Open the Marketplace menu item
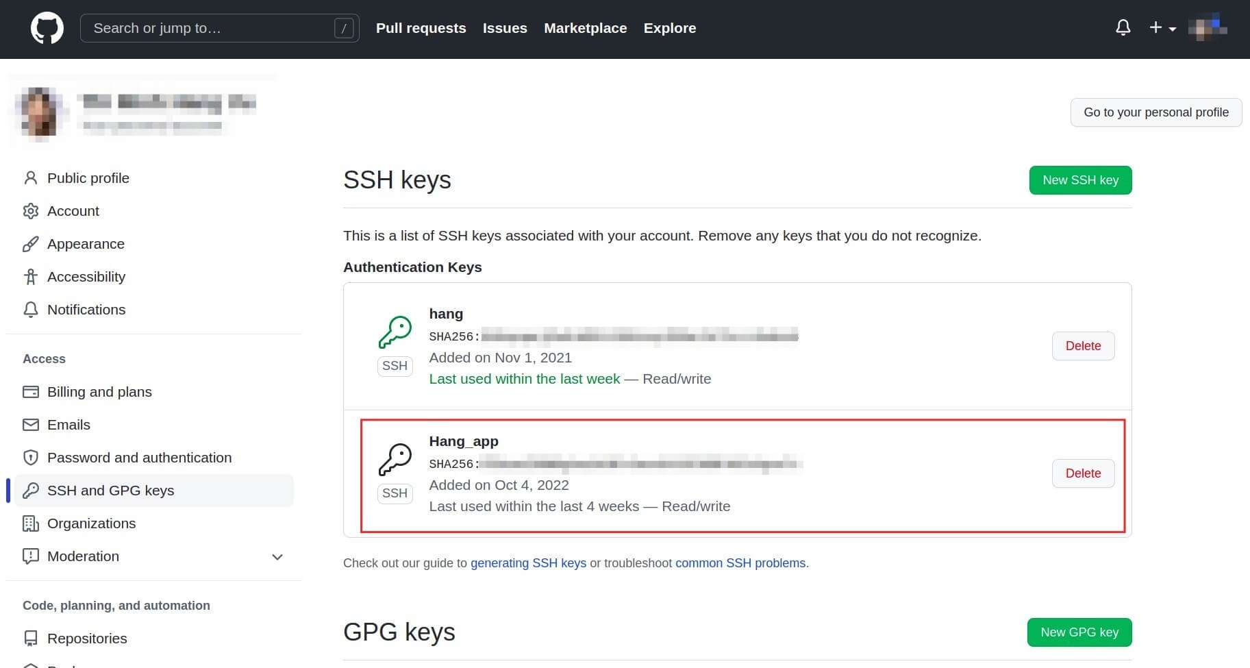 pyautogui.click(x=585, y=28)
